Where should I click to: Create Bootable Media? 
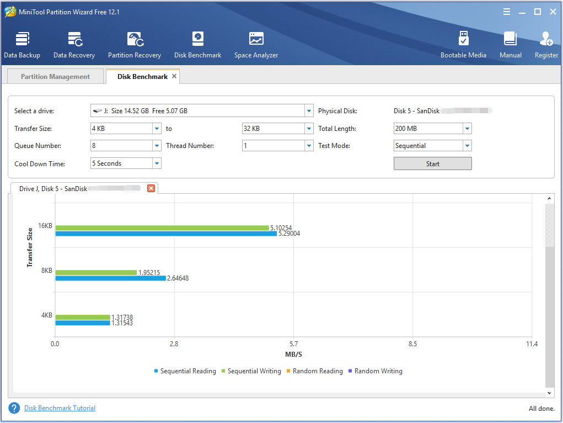[463, 44]
